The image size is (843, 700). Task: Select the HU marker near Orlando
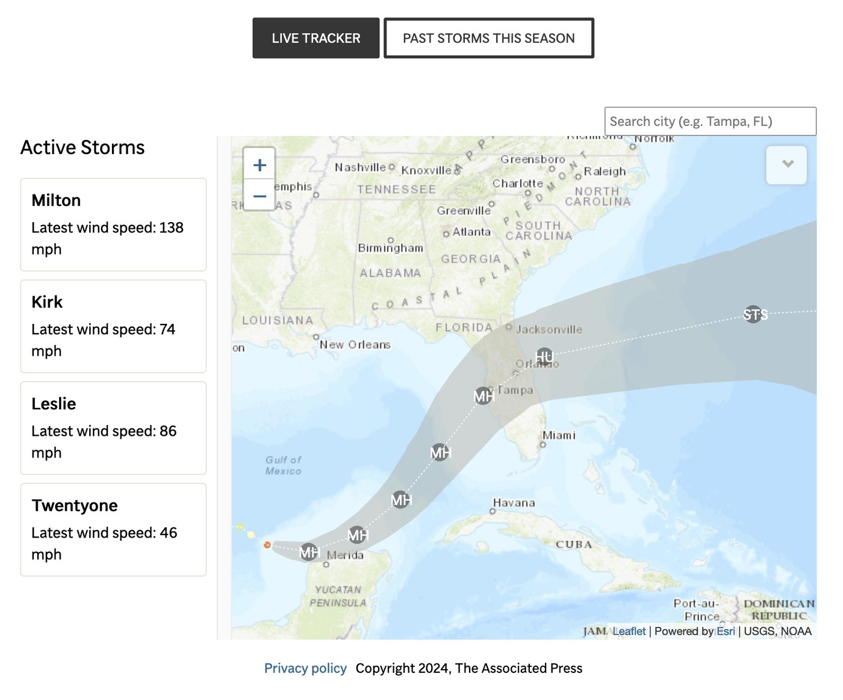544,356
